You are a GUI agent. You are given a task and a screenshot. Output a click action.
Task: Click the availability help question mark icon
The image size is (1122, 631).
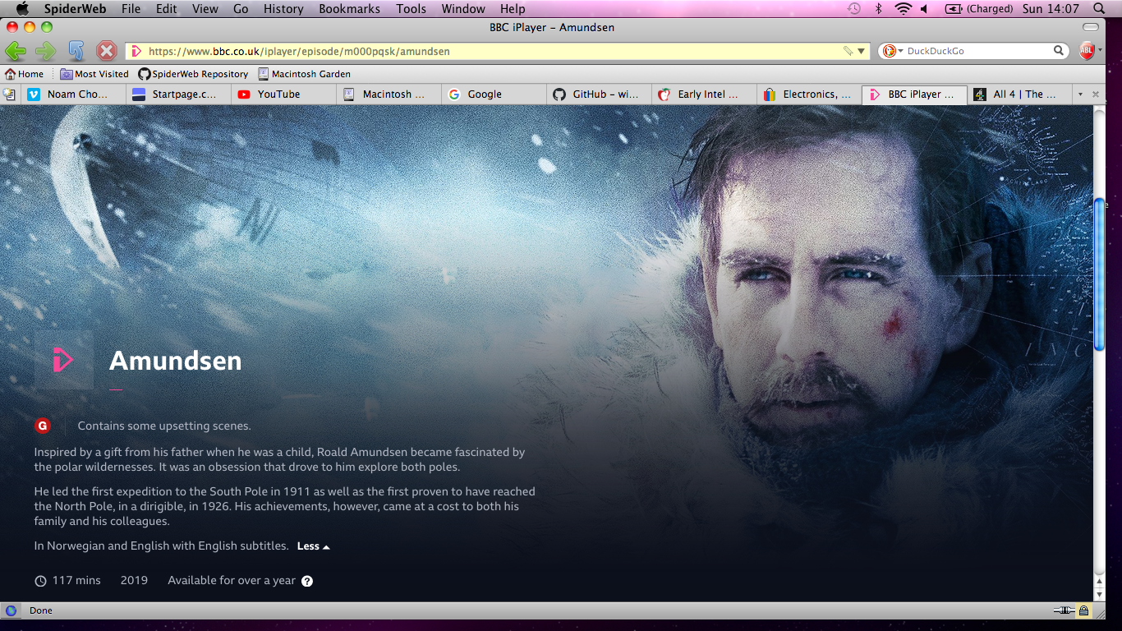307,581
